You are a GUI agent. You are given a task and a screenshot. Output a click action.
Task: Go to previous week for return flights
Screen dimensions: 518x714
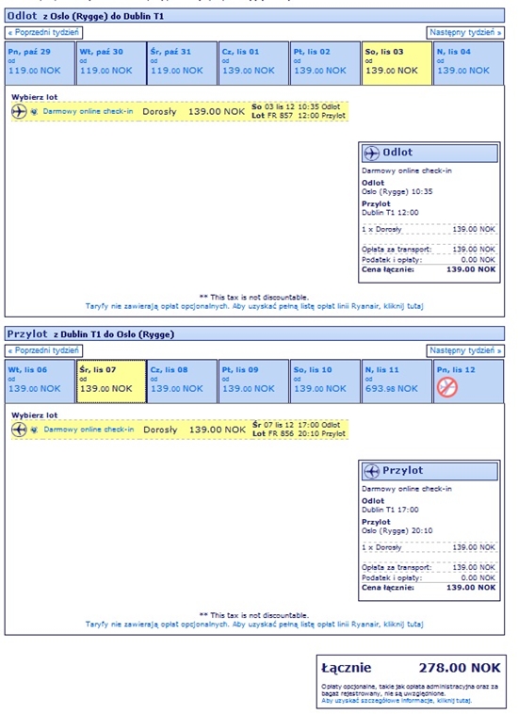tap(43, 350)
